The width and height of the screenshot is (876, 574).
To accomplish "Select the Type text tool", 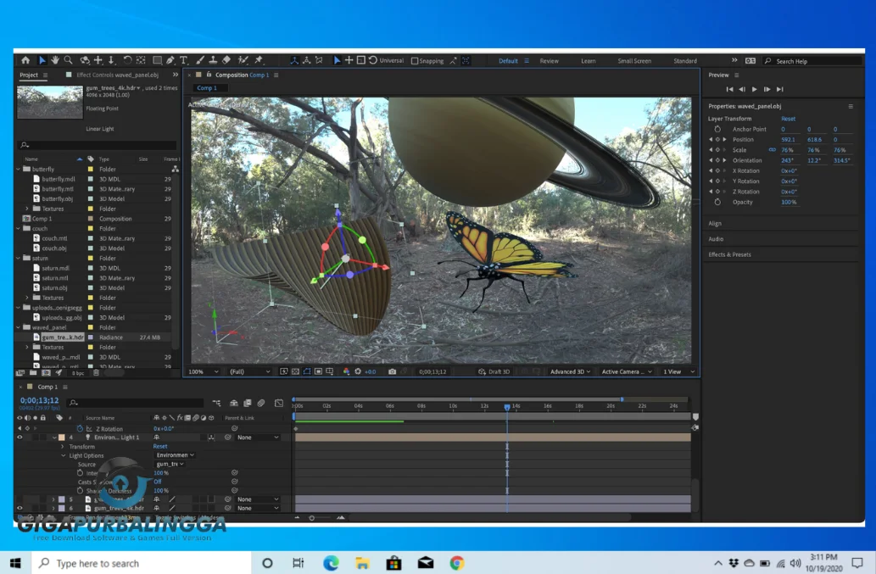I will (x=183, y=60).
